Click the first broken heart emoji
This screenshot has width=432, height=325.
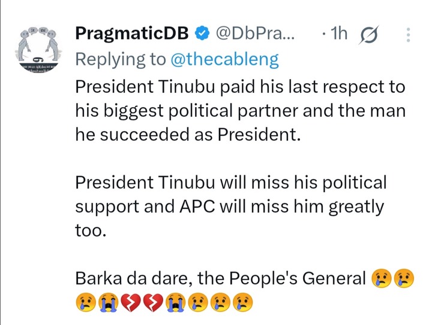(131, 303)
